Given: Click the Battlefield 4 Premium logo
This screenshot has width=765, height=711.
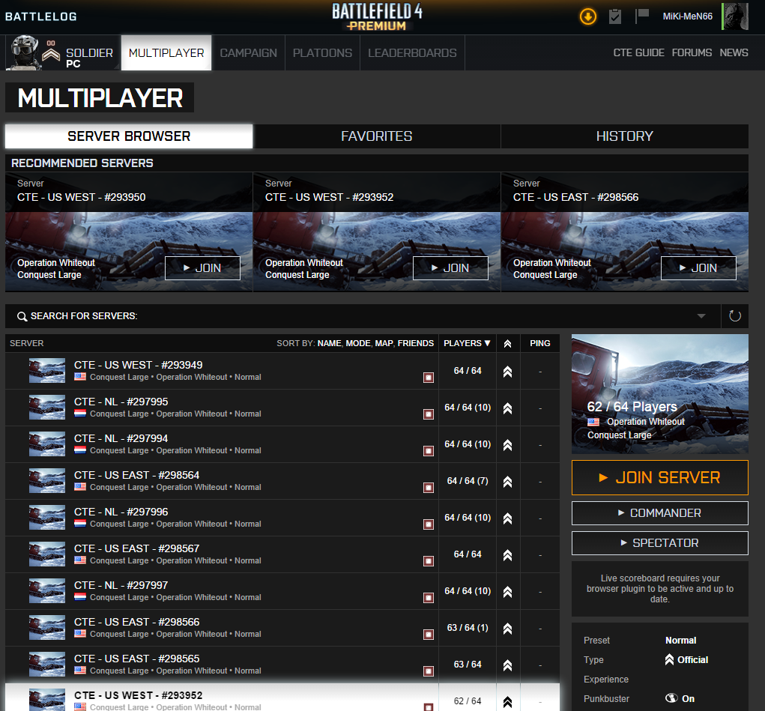Looking at the screenshot, I should click(377, 16).
